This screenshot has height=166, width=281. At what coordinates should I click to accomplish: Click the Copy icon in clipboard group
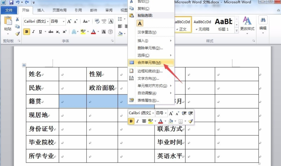tap(17, 26)
